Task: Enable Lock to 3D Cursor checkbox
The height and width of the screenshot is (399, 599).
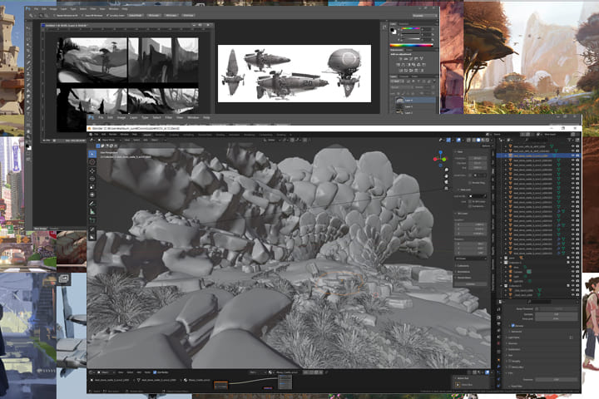Action: coord(470,202)
